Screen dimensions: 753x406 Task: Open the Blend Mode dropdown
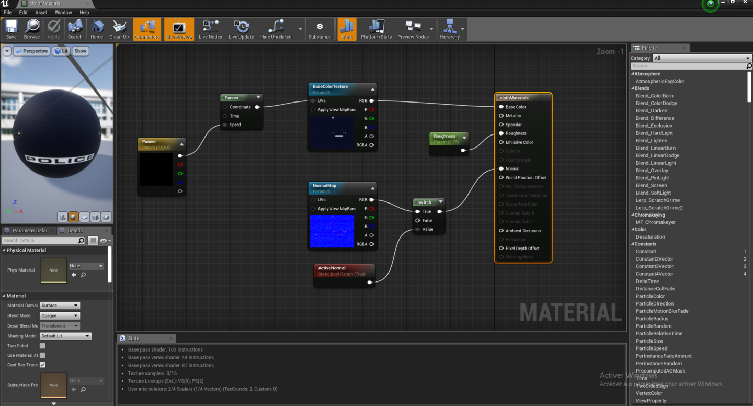tap(60, 315)
